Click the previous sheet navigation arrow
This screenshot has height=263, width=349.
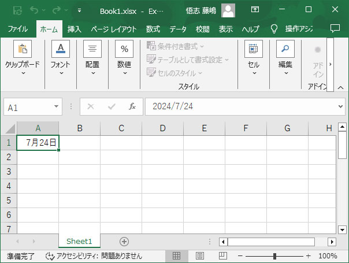coord(17,241)
